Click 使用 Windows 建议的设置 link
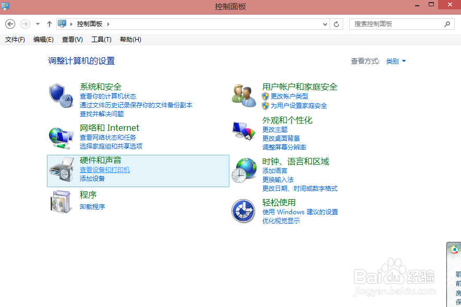Viewport: 461px width, 307px height. [300, 212]
